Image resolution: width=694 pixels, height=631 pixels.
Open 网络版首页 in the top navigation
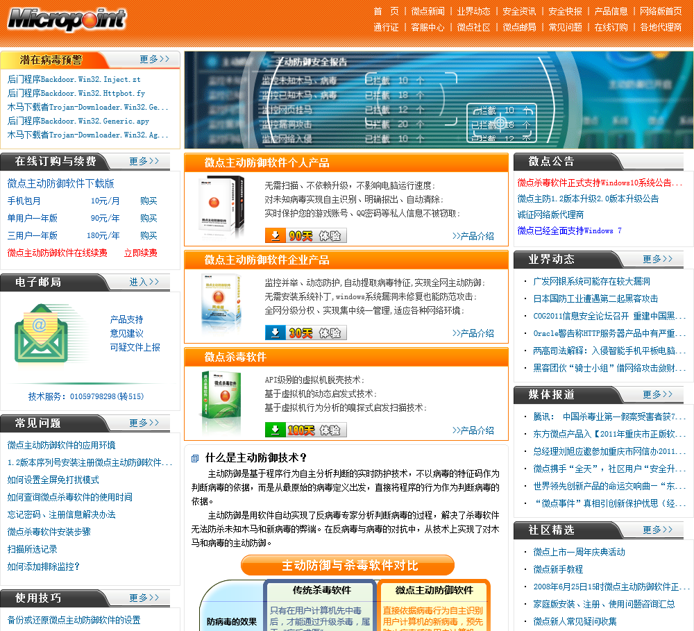[x=661, y=11]
